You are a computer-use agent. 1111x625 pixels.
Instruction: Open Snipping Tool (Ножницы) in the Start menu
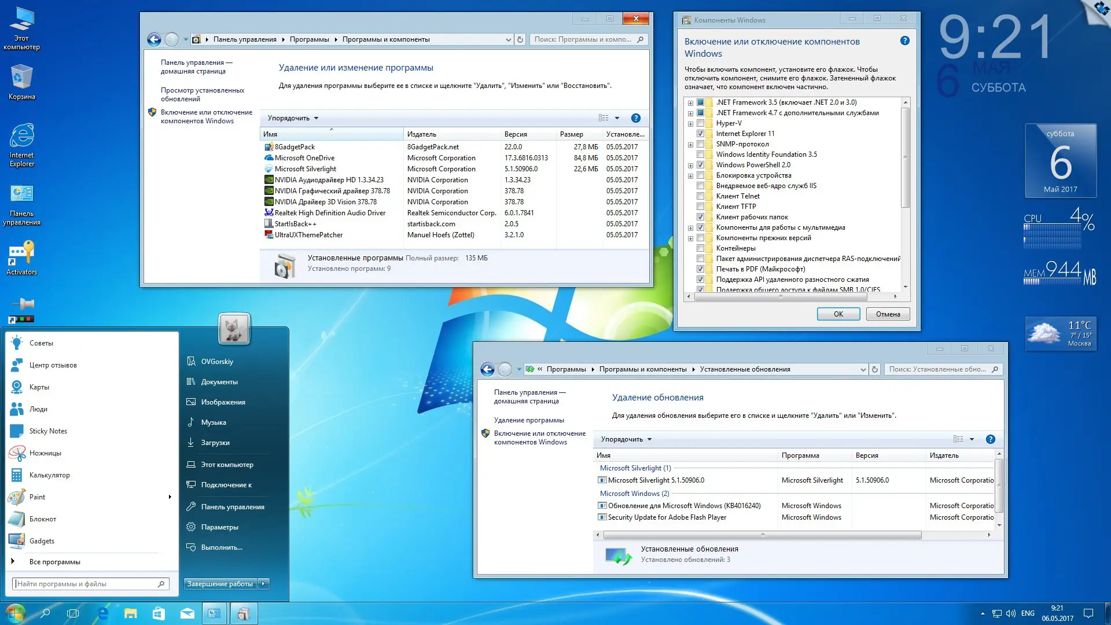(x=45, y=453)
